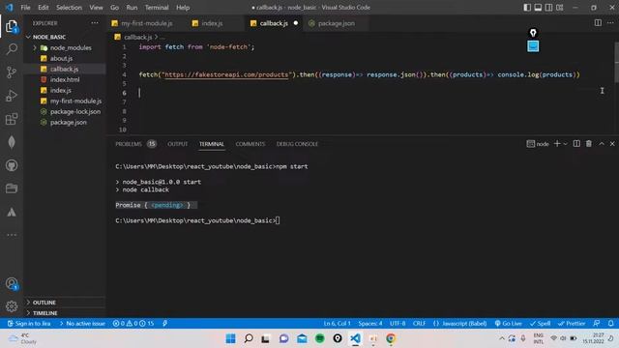Viewport: 619px width, 348px height.
Task: Open notifications bell in status bar
Action: [610, 324]
